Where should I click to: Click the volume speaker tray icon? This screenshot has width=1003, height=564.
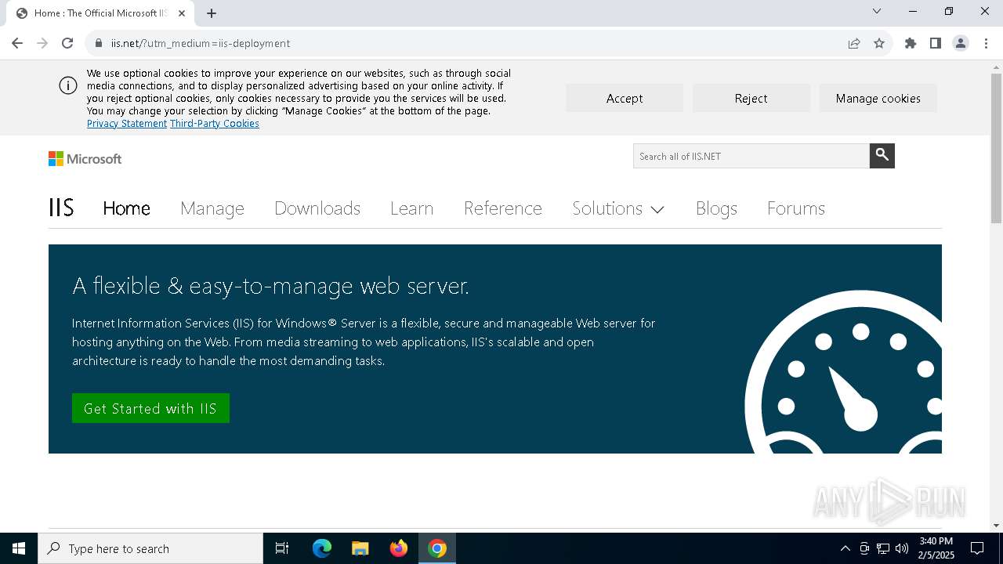(x=902, y=548)
